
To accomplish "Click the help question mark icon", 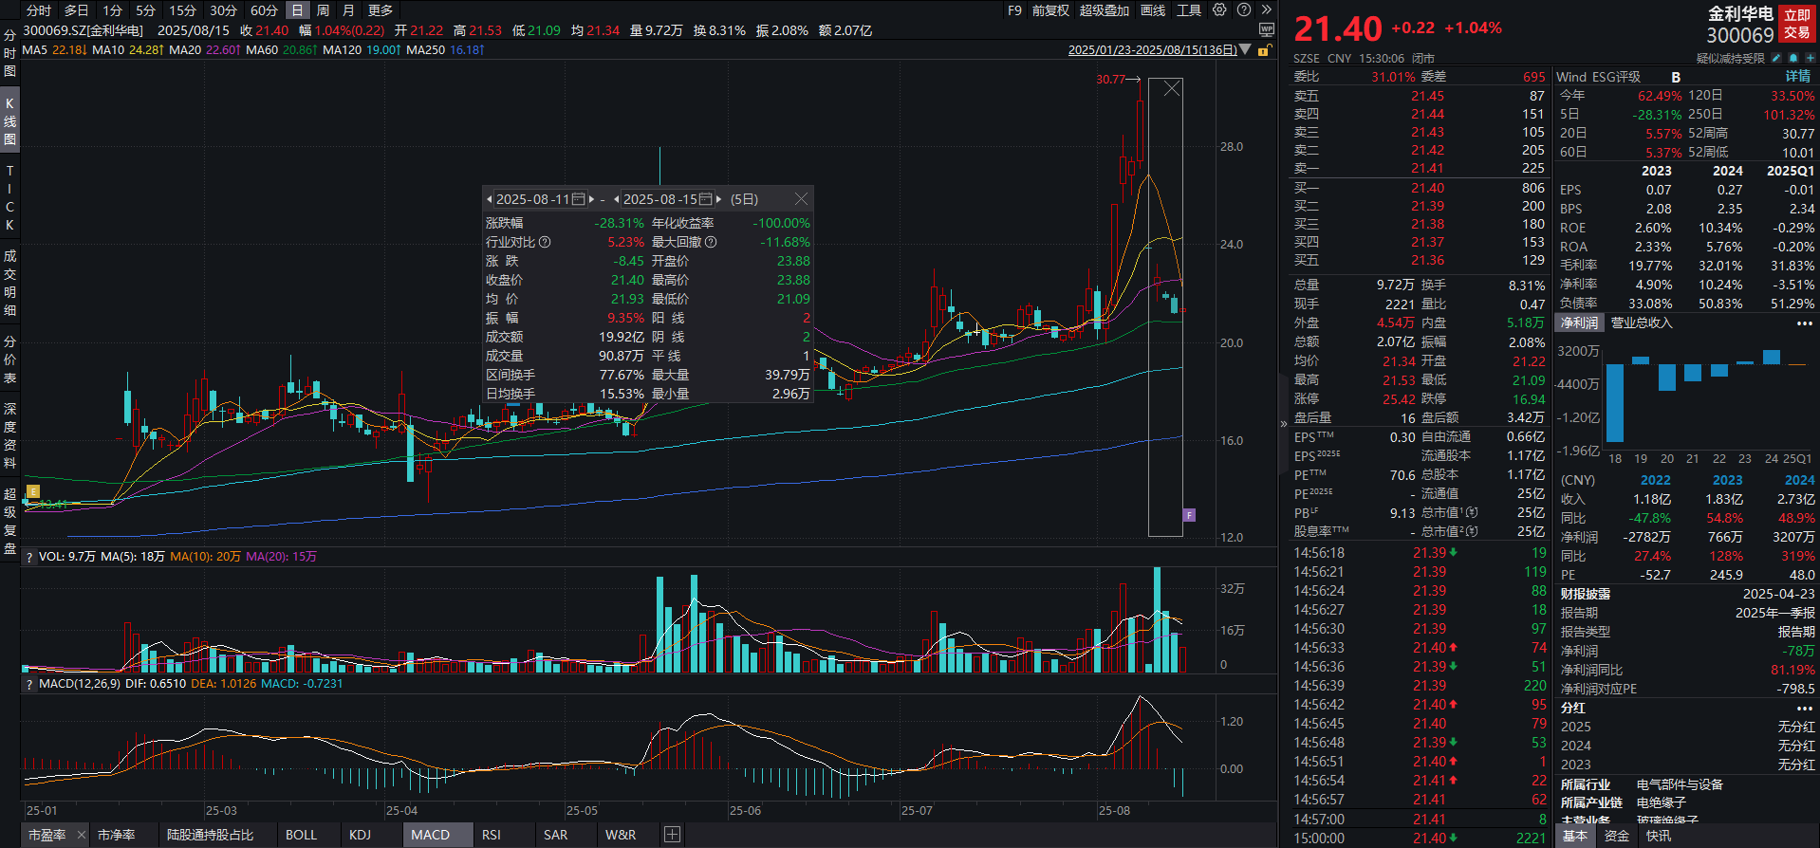I will pyautogui.click(x=1244, y=10).
